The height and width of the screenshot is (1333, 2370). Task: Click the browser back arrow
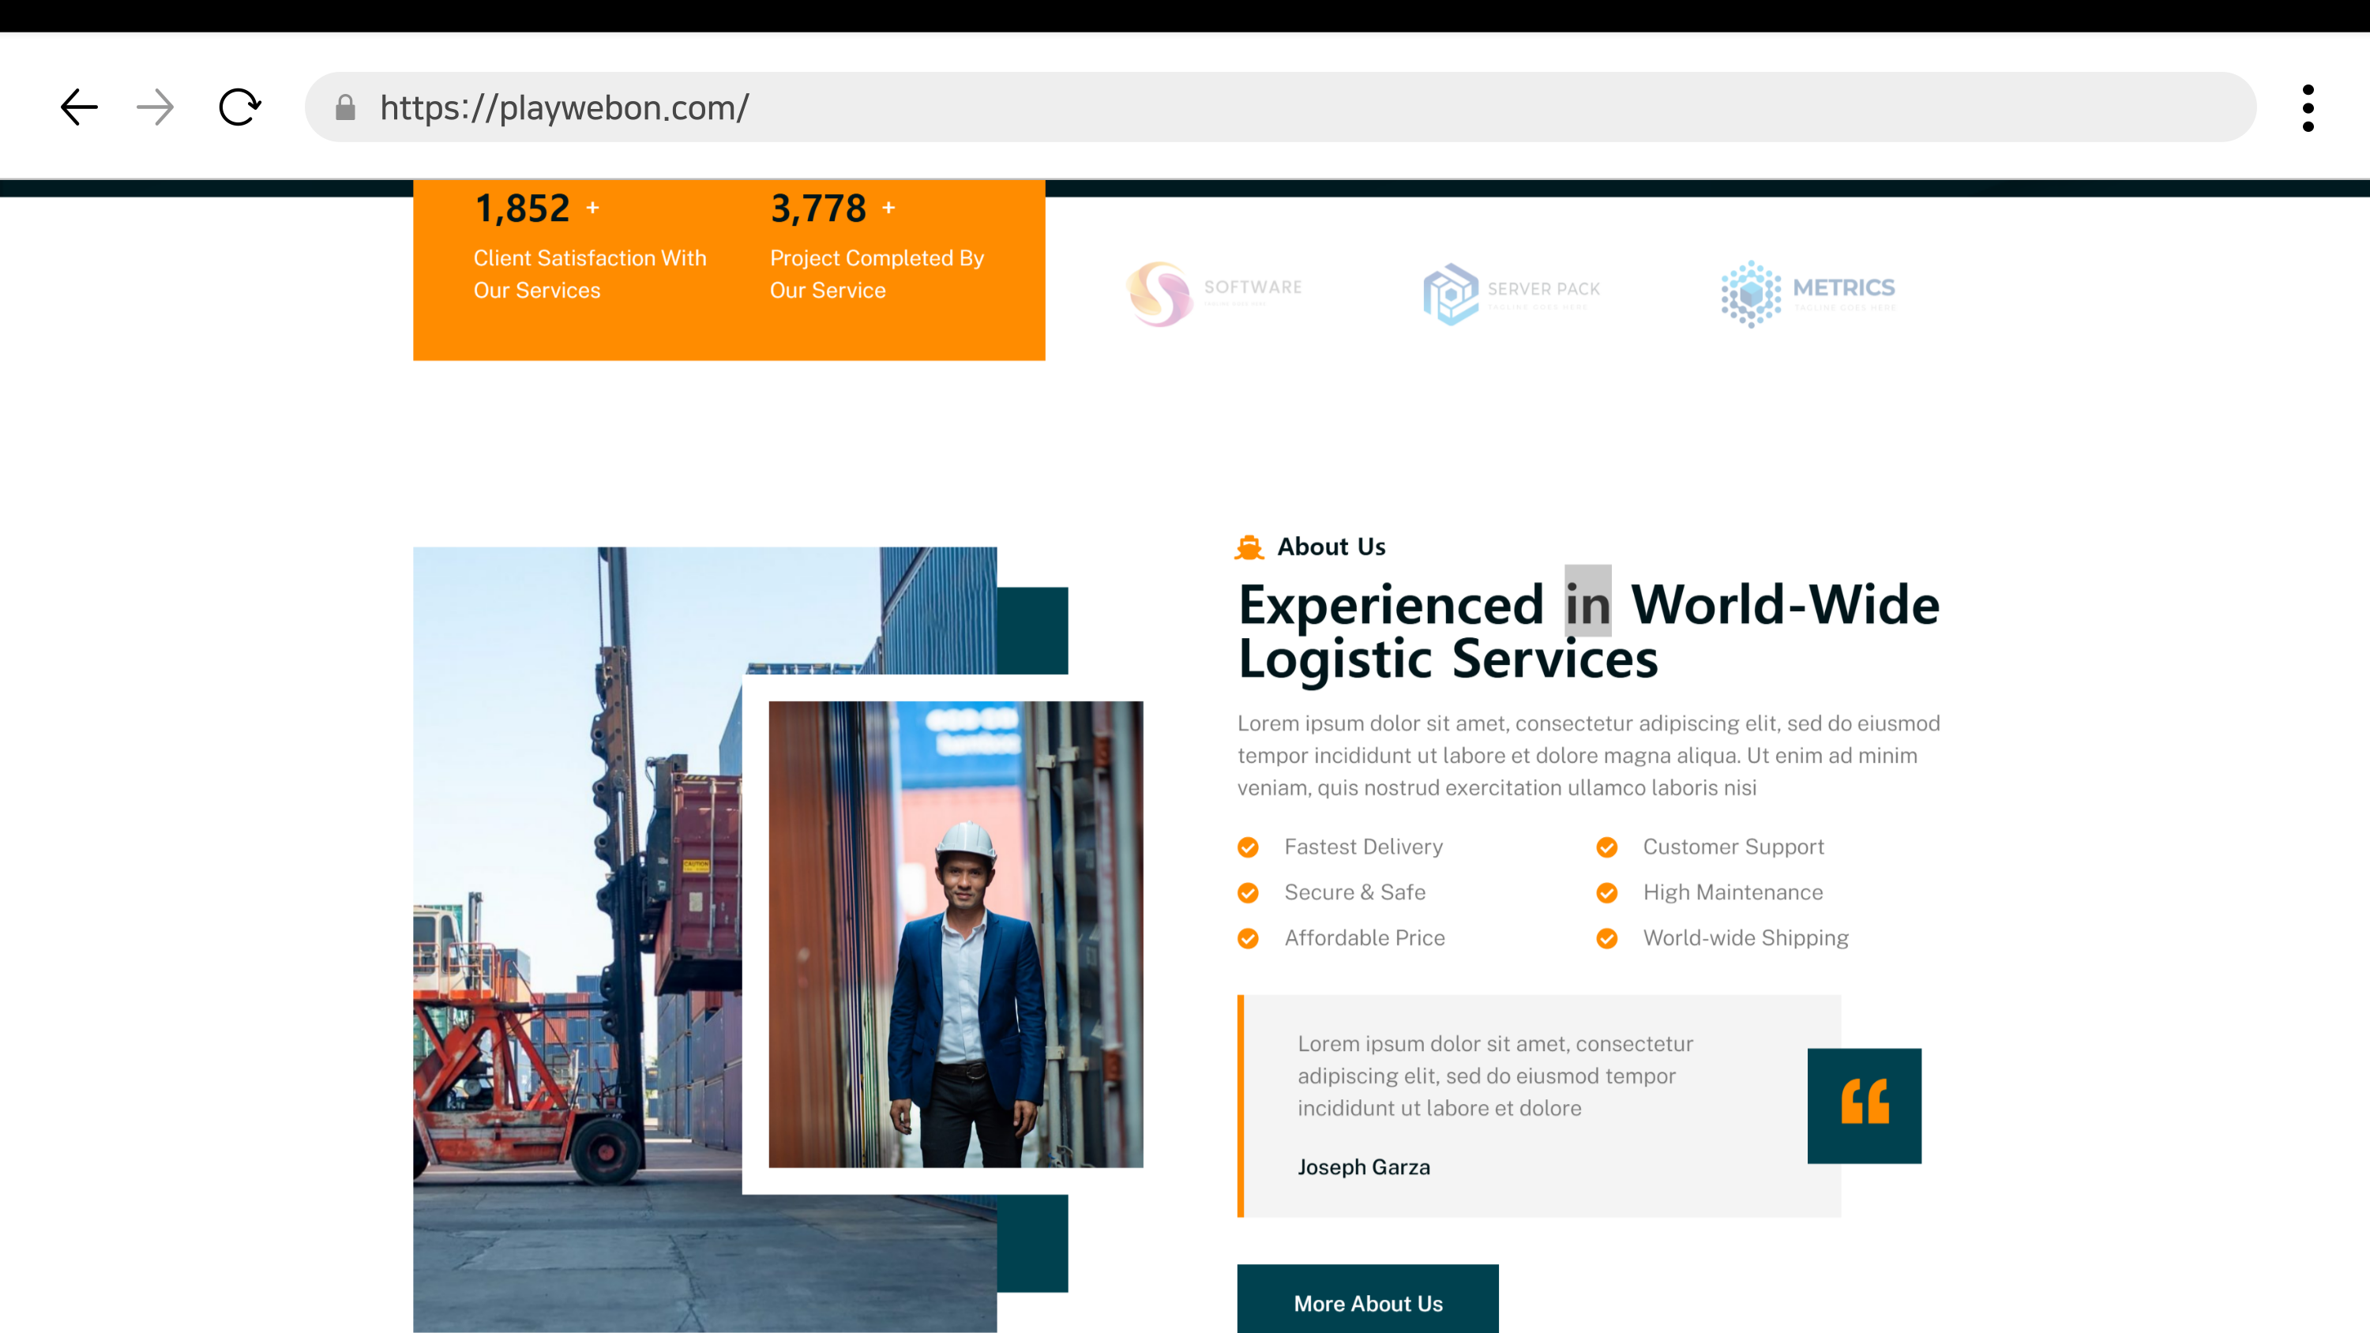coord(79,107)
